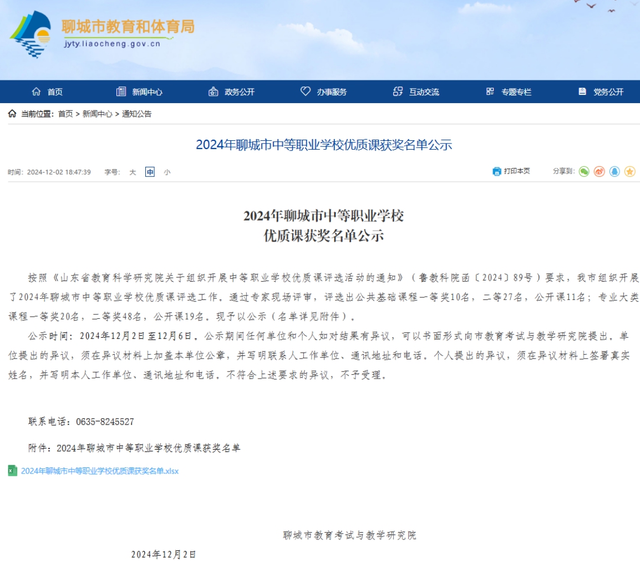Click the 专题专栏 grid icon
This screenshot has width=640, height=561.
[x=490, y=91]
